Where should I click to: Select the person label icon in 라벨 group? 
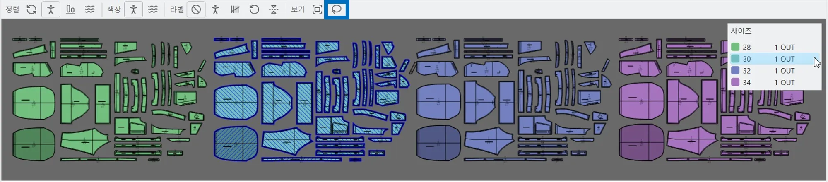tap(215, 9)
